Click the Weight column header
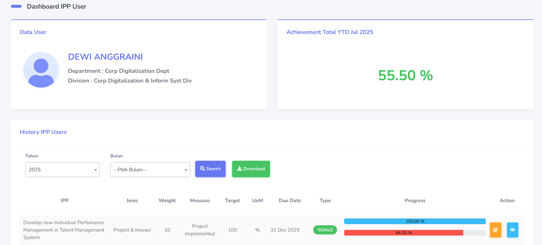This screenshot has width=542, height=245. (167, 200)
